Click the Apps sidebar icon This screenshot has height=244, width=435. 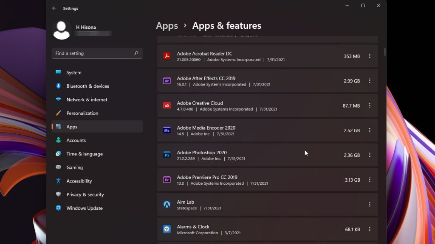pos(58,126)
